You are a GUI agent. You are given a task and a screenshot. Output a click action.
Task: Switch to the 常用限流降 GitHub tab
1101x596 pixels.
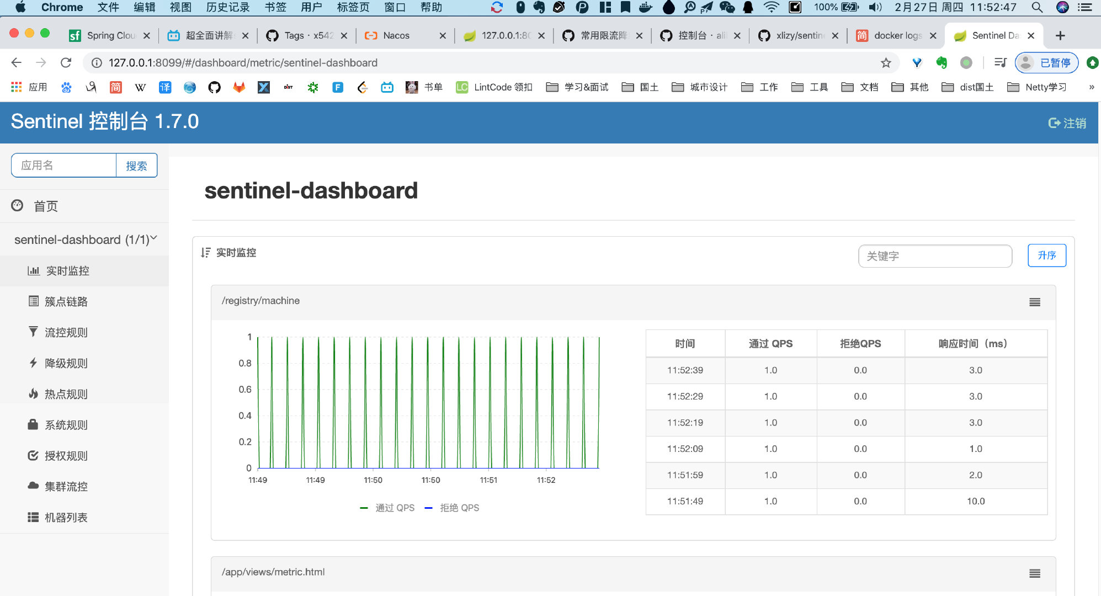coord(603,36)
